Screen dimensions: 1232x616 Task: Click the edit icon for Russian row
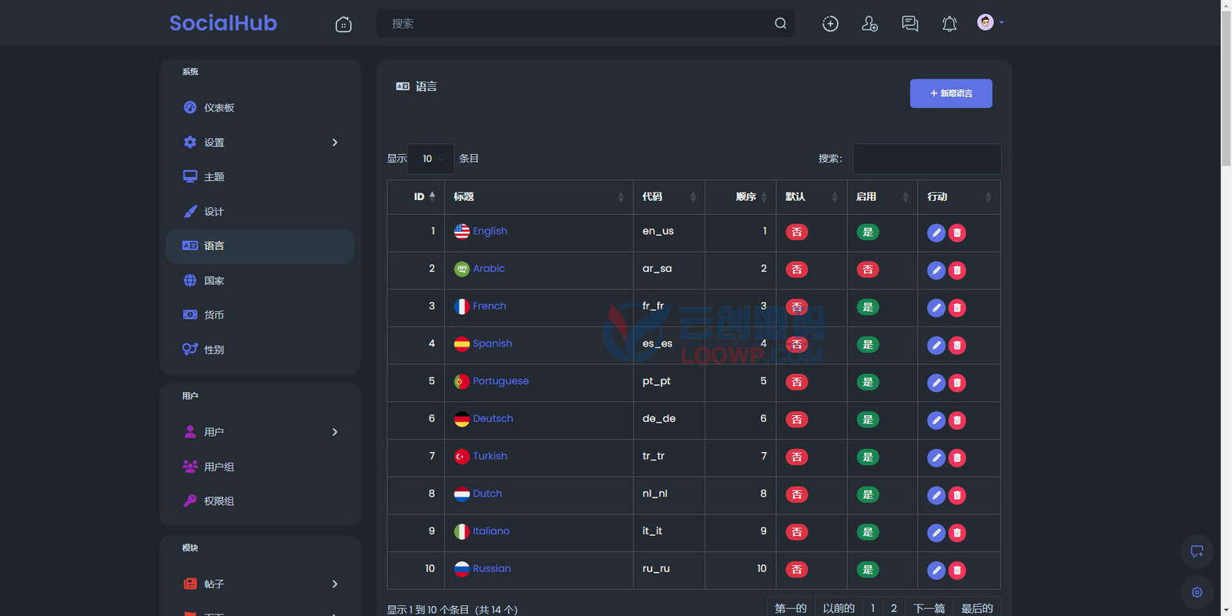coord(936,570)
